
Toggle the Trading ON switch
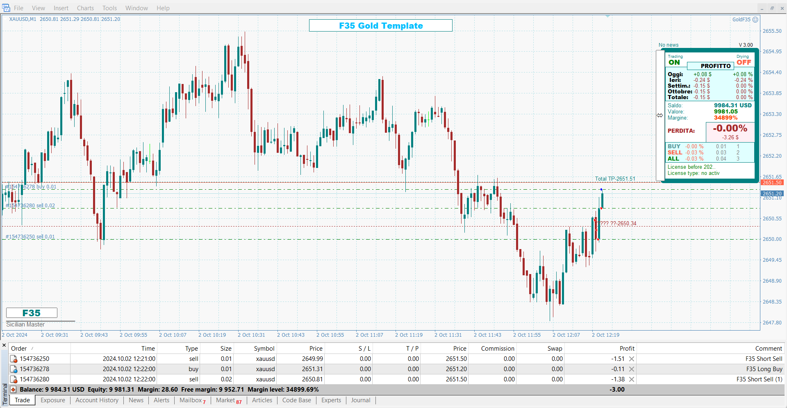[674, 63]
